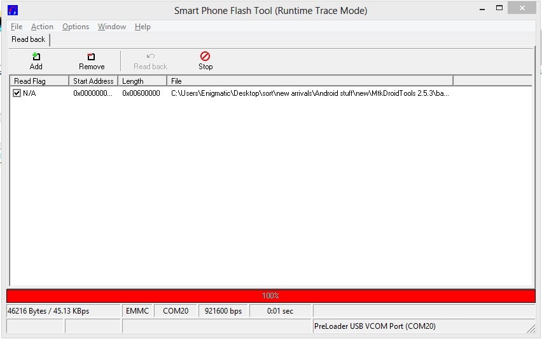Image resolution: width=542 pixels, height=339 pixels.
Task: Select the 0x00600000 length cell
Action: [x=141, y=93]
